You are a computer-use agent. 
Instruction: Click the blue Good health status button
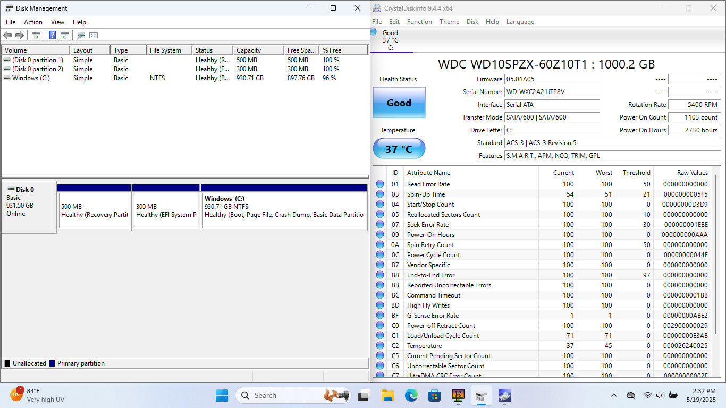tap(399, 103)
